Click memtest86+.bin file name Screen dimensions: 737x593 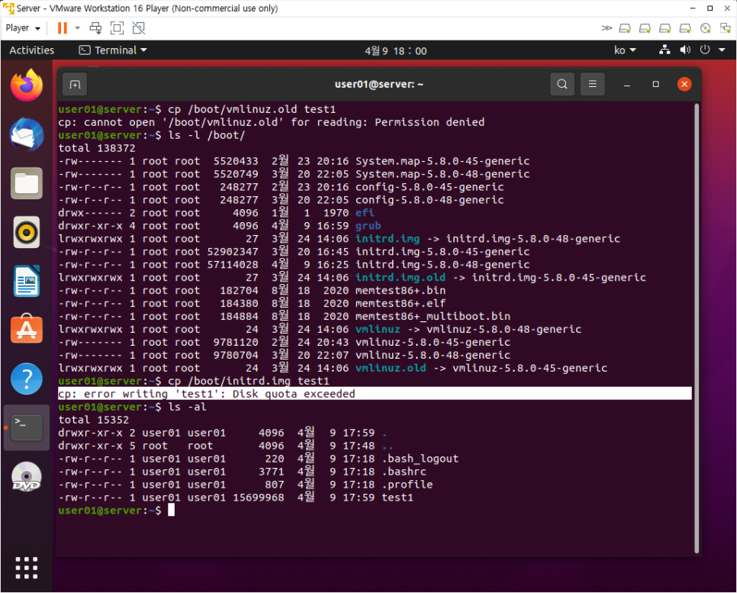401,291
